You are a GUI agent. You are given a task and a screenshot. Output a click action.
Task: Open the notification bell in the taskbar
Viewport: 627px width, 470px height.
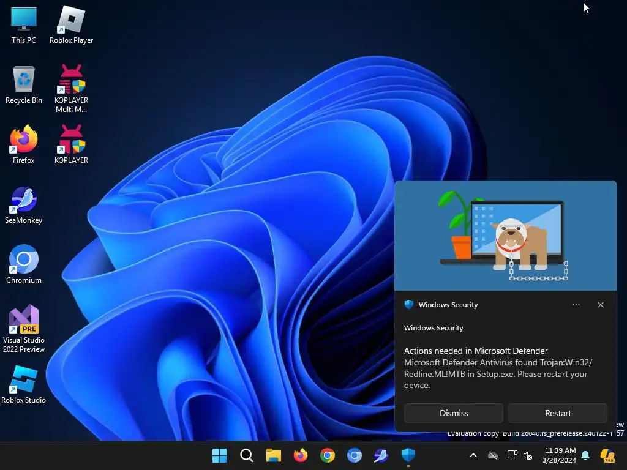[x=585, y=455]
